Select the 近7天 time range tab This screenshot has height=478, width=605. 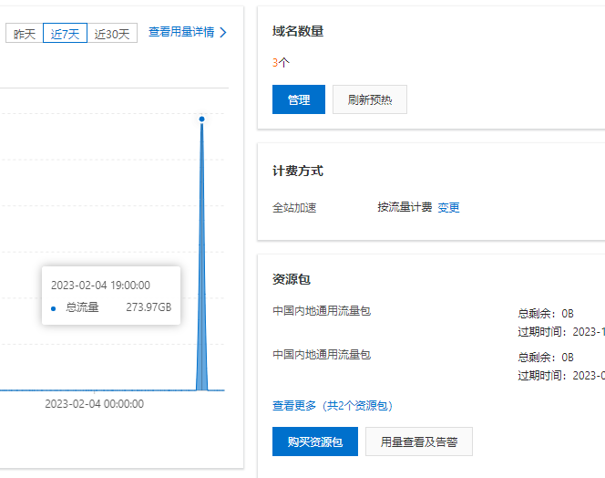pos(65,34)
